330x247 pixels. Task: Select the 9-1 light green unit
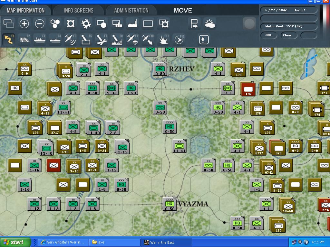tap(228, 88)
